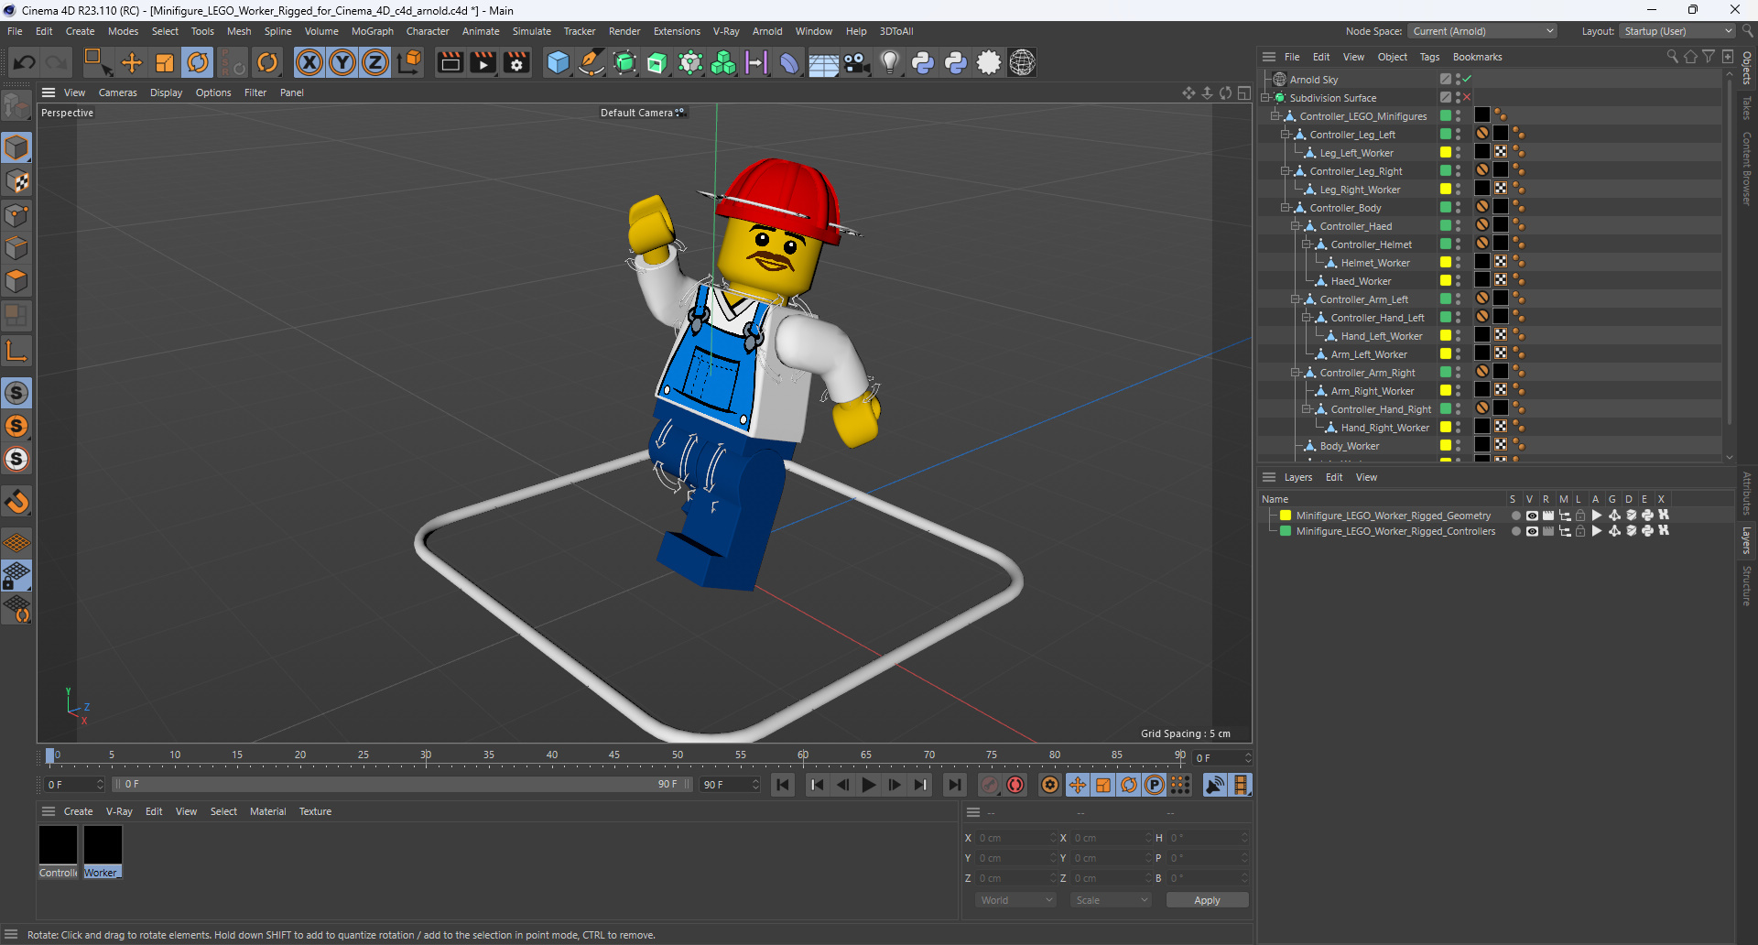Toggle Snap magnet icon in sidebar

point(16,501)
